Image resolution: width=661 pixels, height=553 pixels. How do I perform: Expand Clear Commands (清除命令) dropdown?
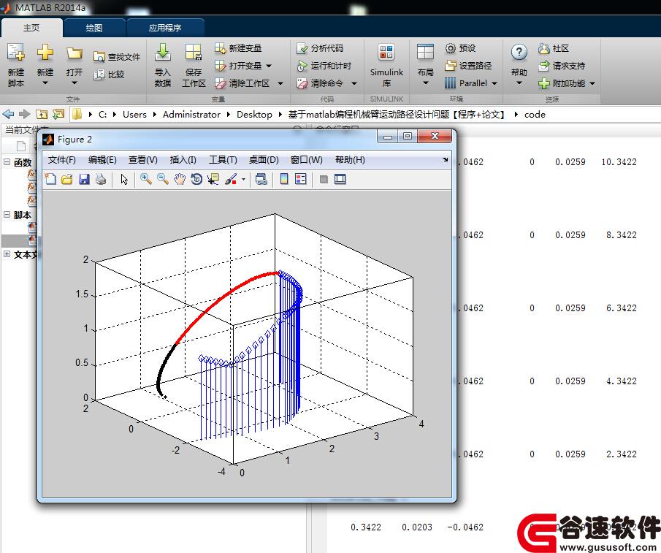(x=354, y=84)
